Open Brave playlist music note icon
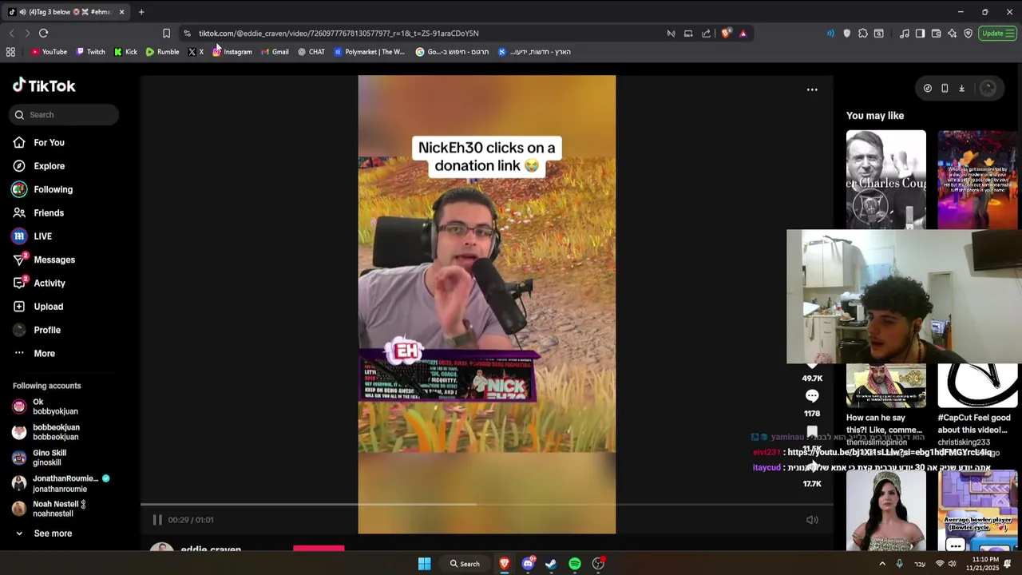This screenshot has height=575, width=1022. coord(904,34)
